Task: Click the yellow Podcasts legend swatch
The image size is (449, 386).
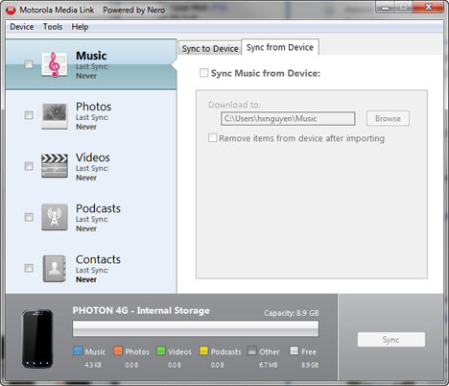Action: click(203, 350)
